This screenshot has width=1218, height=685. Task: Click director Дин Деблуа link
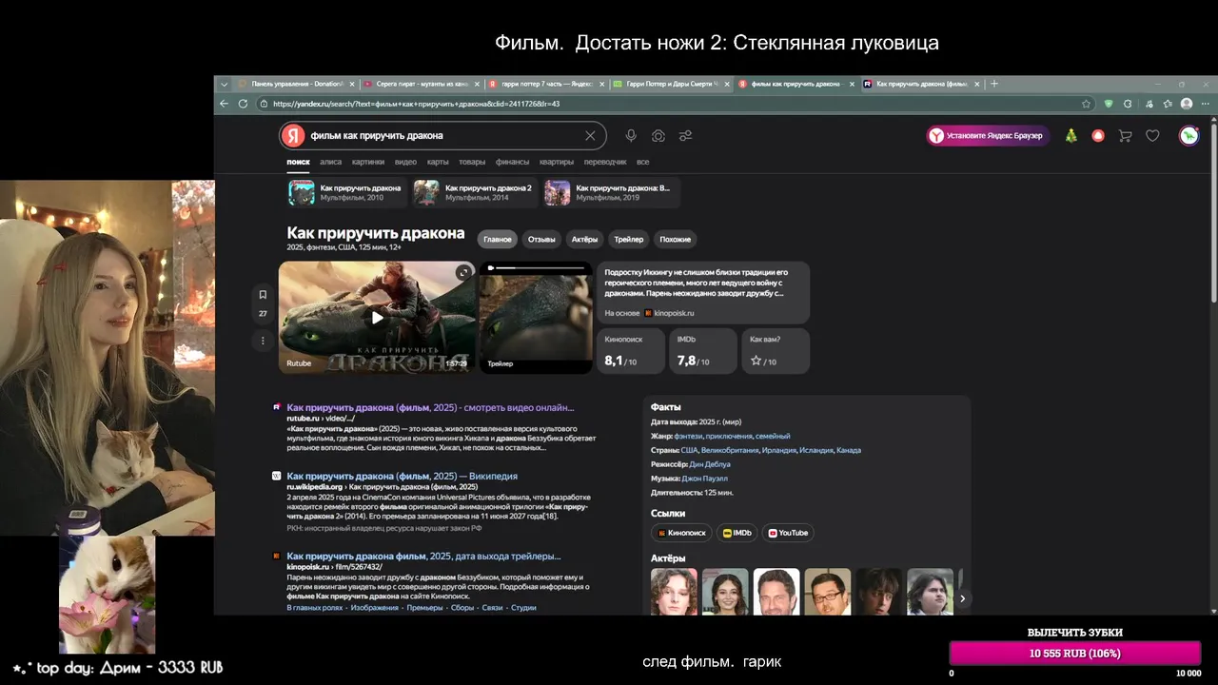(x=710, y=464)
